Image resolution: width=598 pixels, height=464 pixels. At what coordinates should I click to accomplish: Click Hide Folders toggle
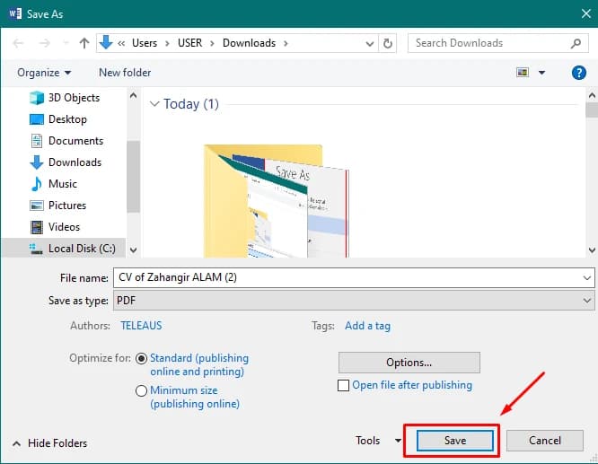[x=50, y=443]
